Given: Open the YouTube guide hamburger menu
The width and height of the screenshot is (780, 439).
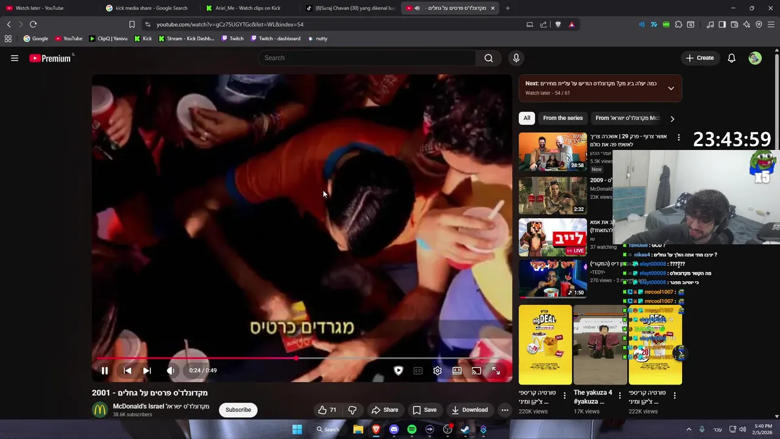Looking at the screenshot, I should click(x=15, y=58).
